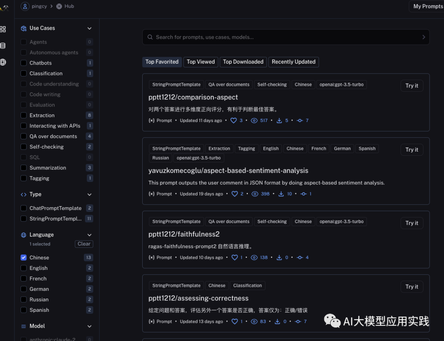Collapse the Model section chevron
The image size is (444, 341).
coord(90,326)
